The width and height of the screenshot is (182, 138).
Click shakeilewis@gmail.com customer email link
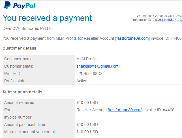tap(97, 66)
